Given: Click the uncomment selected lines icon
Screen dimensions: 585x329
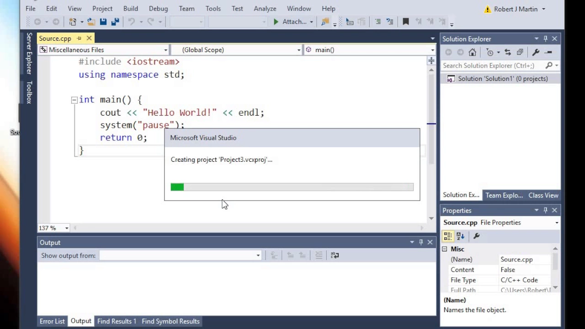Looking at the screenshot, I should tap(390, 21).
